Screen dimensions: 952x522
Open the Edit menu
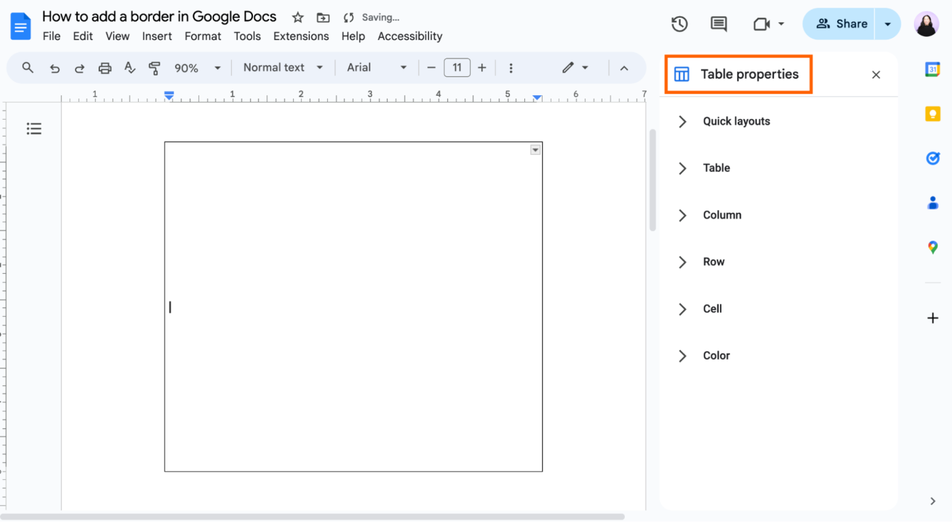point(83,36)
